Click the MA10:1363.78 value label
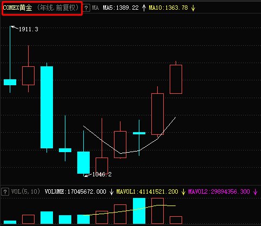The width and height of the screenshot is (261, 226). [x=168, y=8]
